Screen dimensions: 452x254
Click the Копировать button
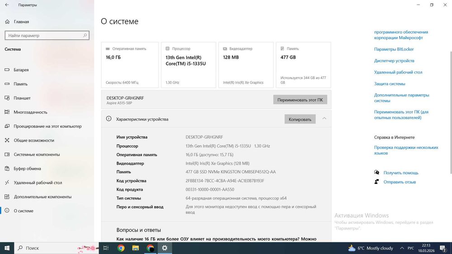[300, 119]
